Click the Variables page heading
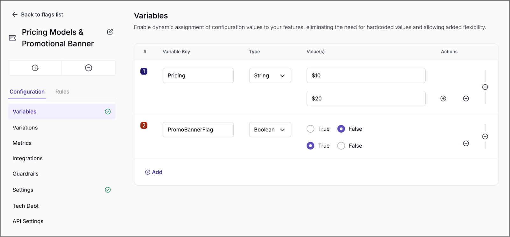Viewport: 510px width, 237px height. point(151,16)
